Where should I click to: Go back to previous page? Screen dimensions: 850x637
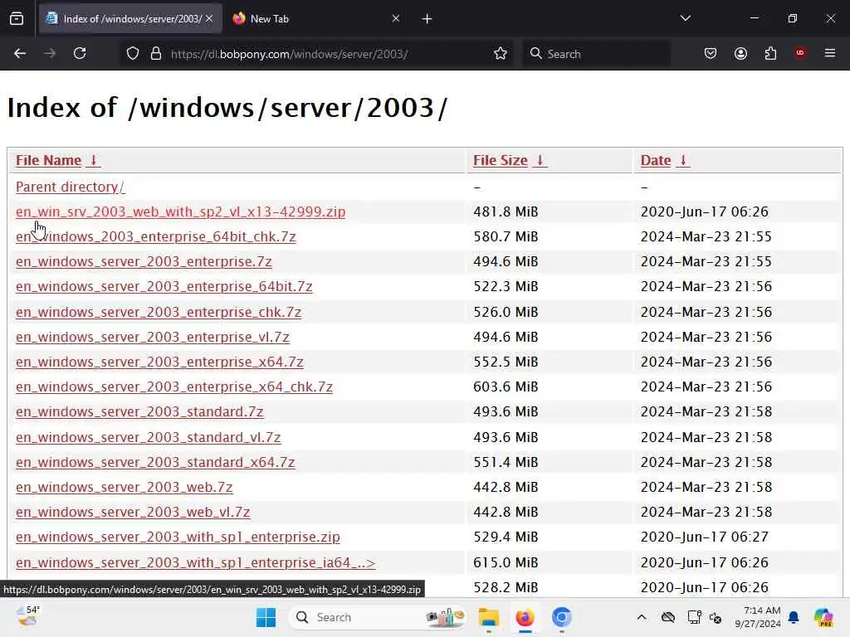click(x=20, y=53)
